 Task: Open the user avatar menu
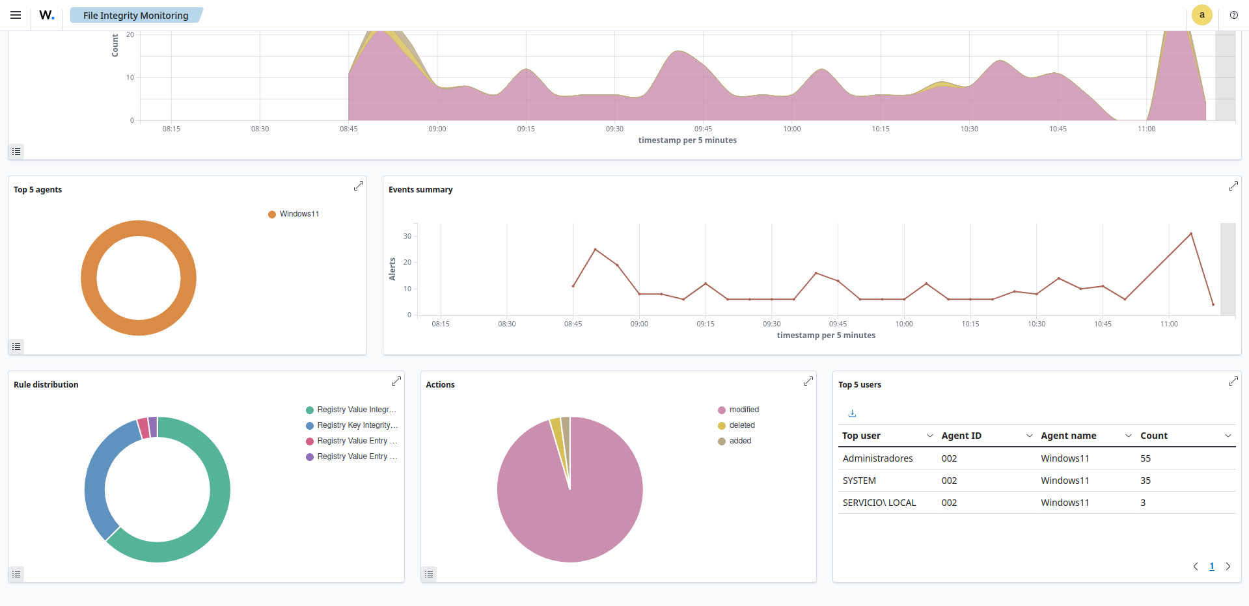click(1201, 15)
